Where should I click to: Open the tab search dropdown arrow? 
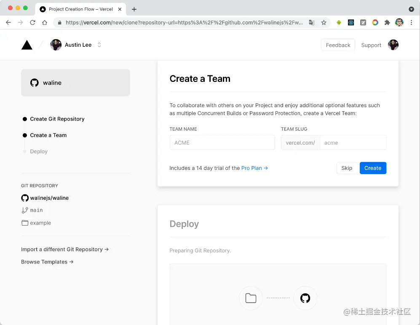(x=412, y=9)
